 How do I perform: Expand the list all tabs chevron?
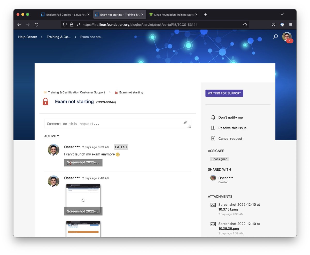[282, 14]
